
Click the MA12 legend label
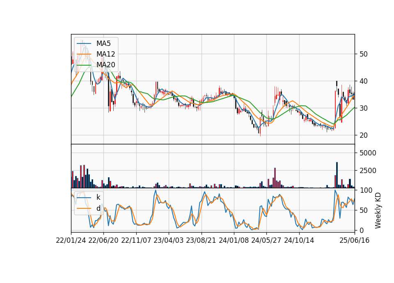point(105,54)
